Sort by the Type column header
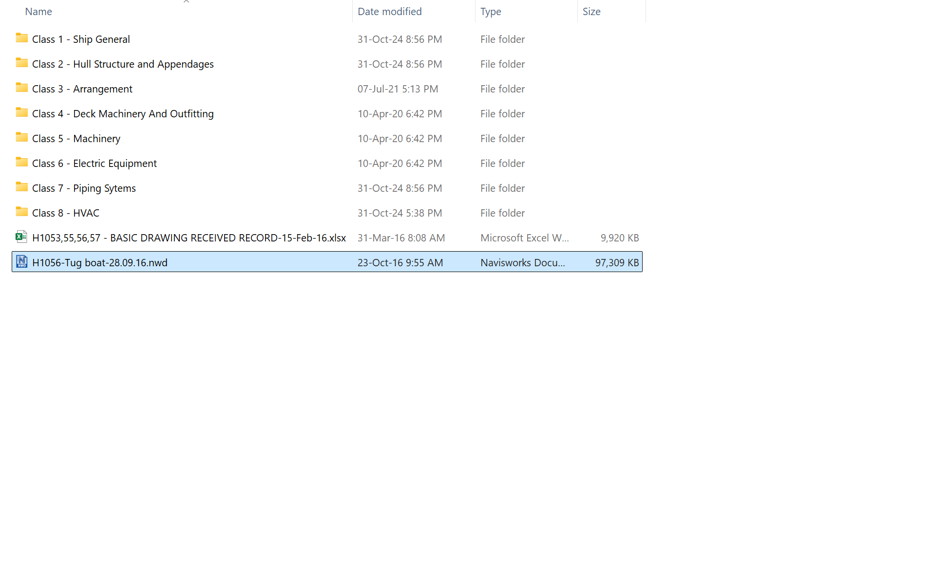952x587 pixels. tap(491, 12)
